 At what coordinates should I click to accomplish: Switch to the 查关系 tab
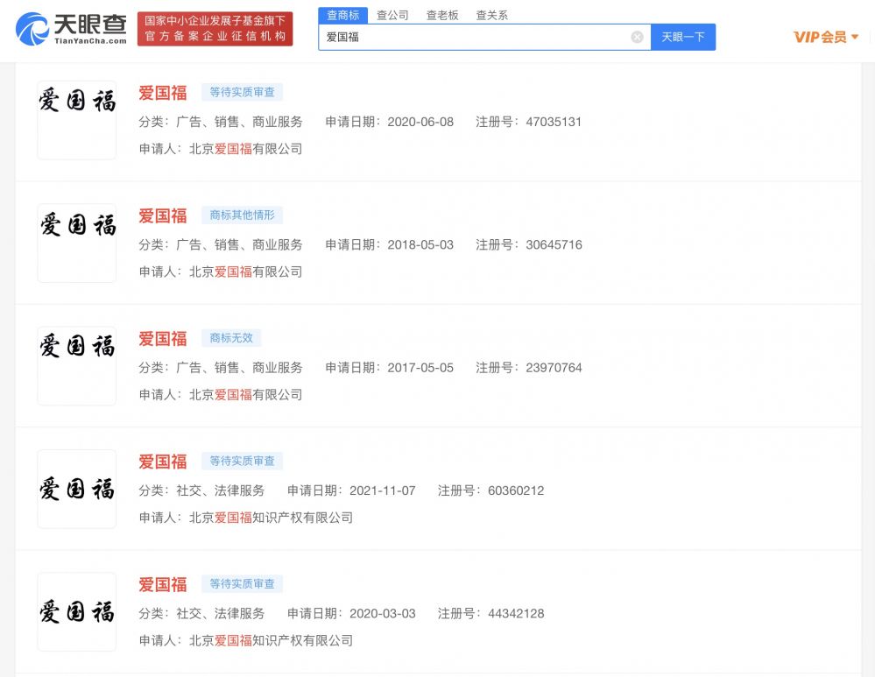point(491,15)
